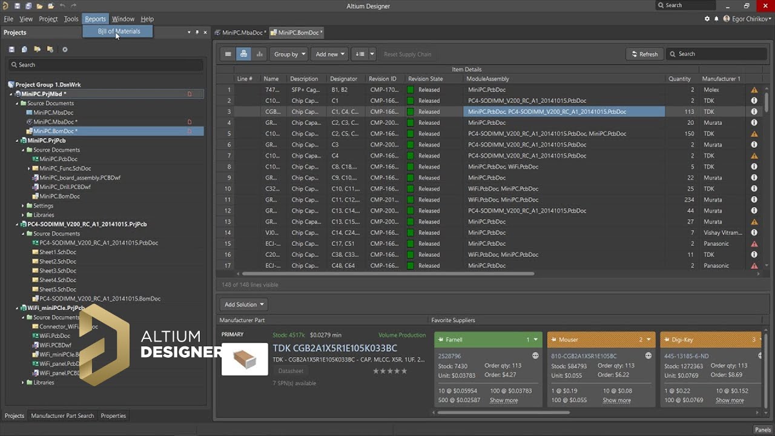Click the TDK part thumbnail image
Image resolution: width=775 pixels, height=436 pixels.
coord(245,359)
